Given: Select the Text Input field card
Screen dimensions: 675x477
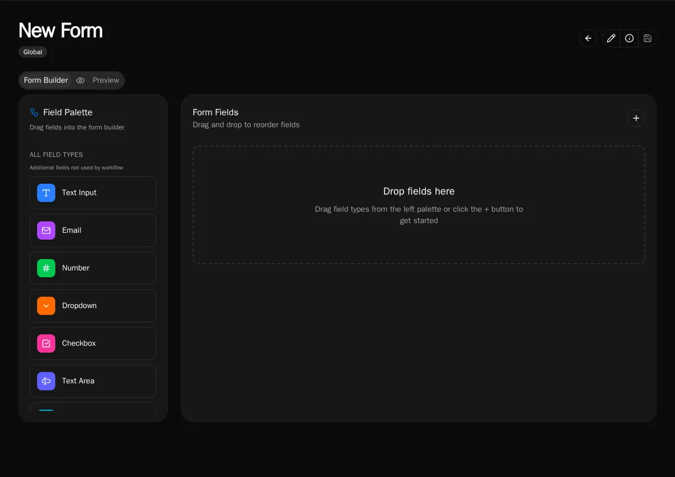Looking at the screenshot, I should [92, 193].
